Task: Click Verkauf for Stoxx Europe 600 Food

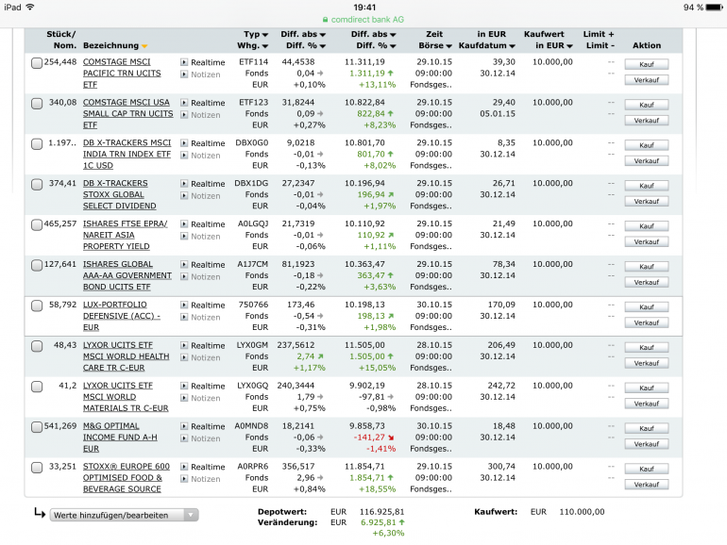Action: click(x=647, y=485)
